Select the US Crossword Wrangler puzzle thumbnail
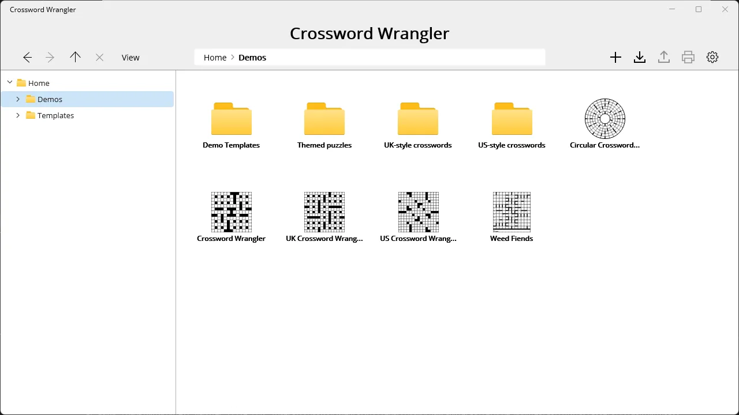The image size is (739, 415). click(x=418, y=212)
